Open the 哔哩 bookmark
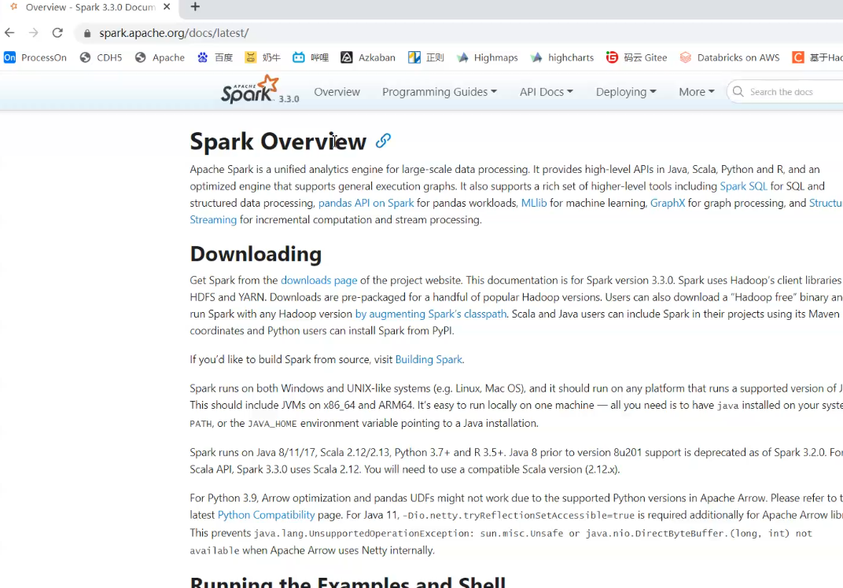Image resolution: width=843 pixels, height=588 pixels. [x=311, y=57]
